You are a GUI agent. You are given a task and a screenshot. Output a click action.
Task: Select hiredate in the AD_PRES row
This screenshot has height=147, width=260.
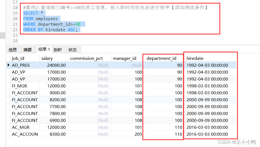tap(211, 65)
